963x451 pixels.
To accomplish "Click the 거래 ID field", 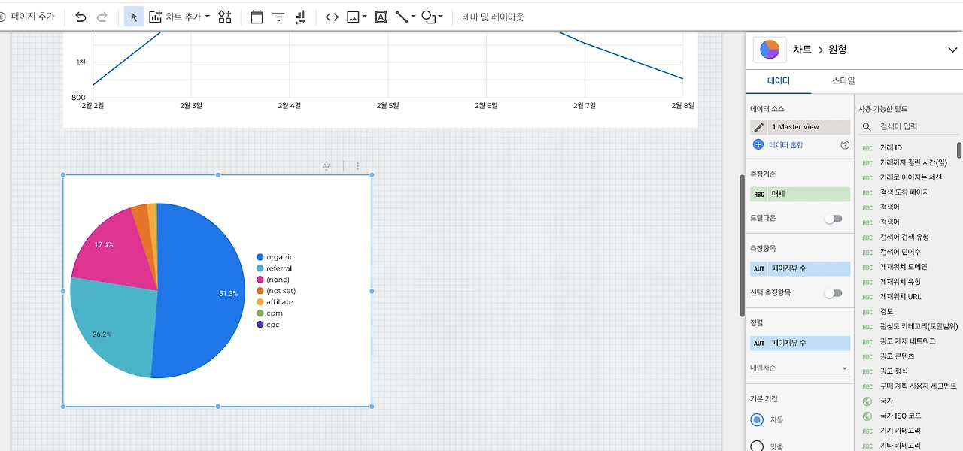I will pos(891,148).
